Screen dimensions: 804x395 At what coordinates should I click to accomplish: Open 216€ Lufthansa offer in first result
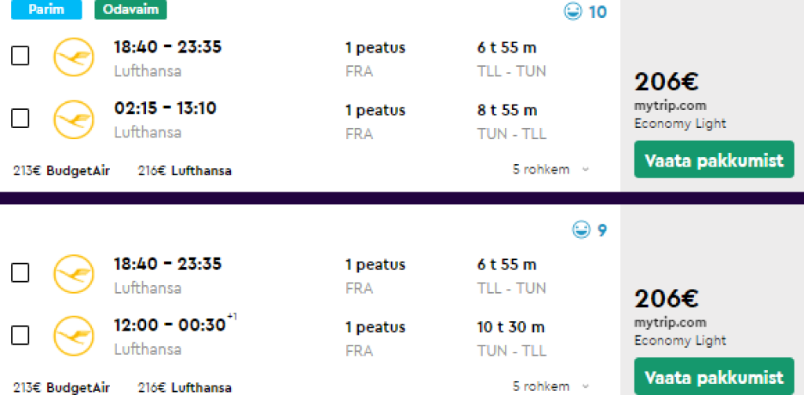(x=185, y=170)
